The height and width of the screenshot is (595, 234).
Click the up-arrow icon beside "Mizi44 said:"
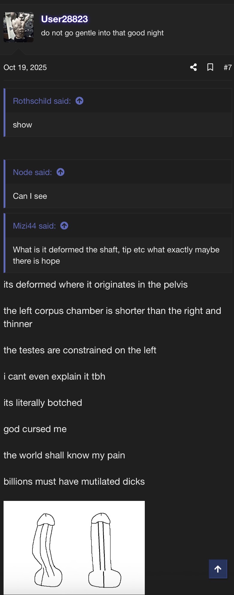point(64,226)
